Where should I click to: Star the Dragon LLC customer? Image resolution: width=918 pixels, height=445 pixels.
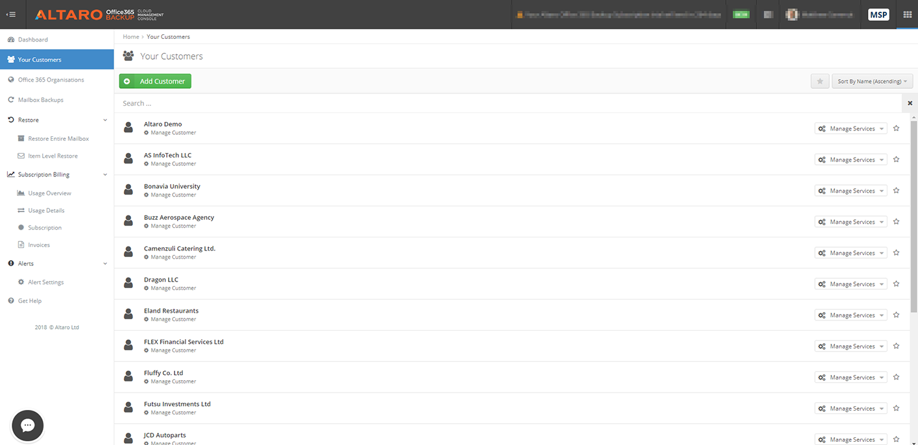[896, 284]
